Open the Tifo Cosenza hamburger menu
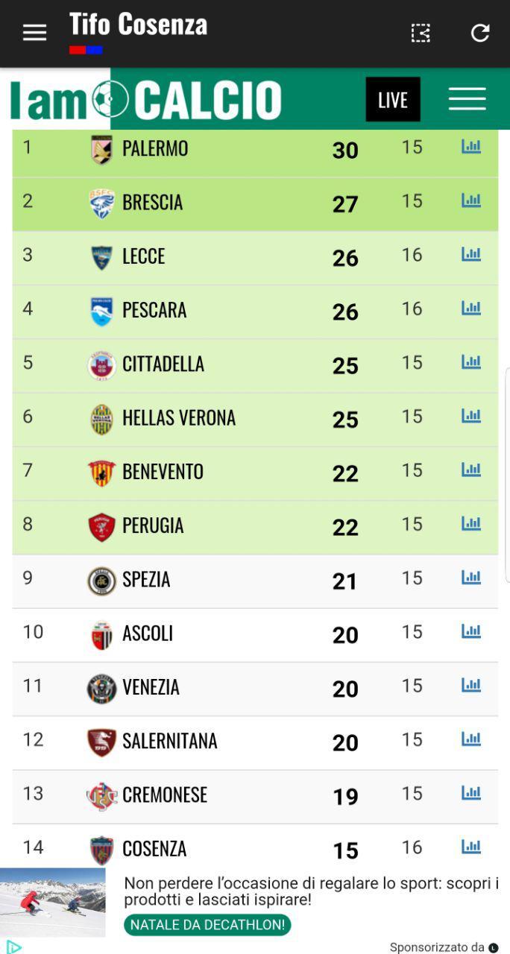Screen dimensions: 510x954 coord(34,33)
